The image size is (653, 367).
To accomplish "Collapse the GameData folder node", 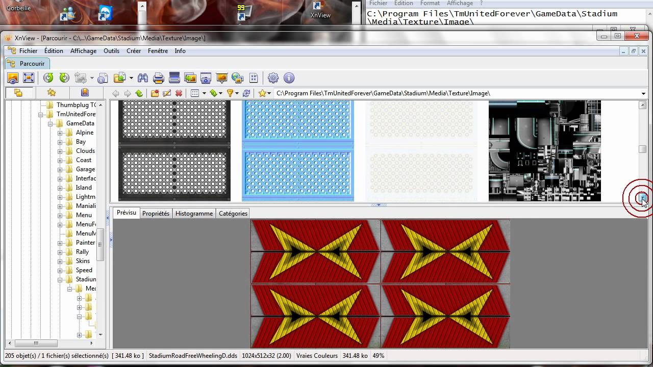I will click(51, 123).
